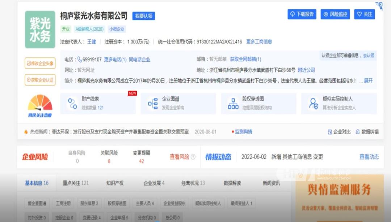The image size is (391, 222).
Task: Click the 小微企业 tag
Action: (117, 29)
